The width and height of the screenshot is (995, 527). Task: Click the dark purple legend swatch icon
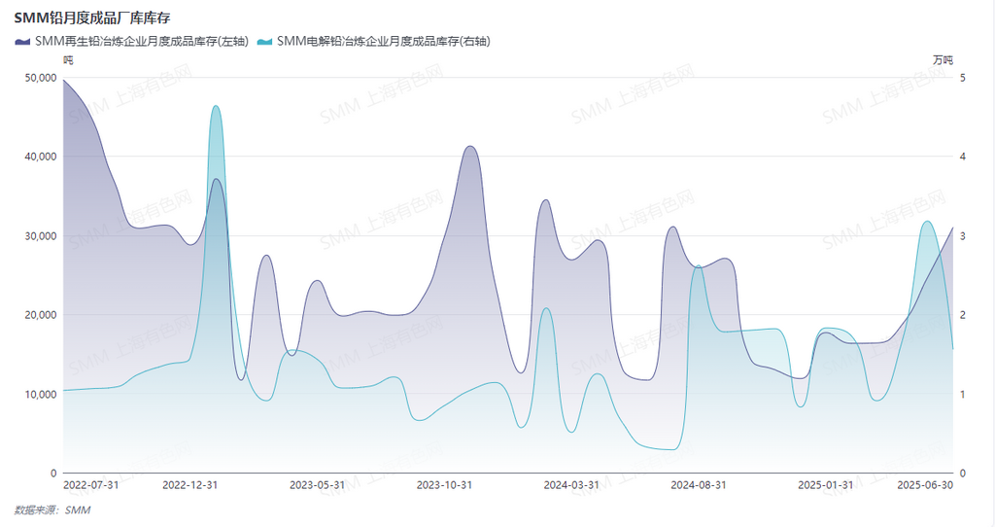click(x=22, y=42)
